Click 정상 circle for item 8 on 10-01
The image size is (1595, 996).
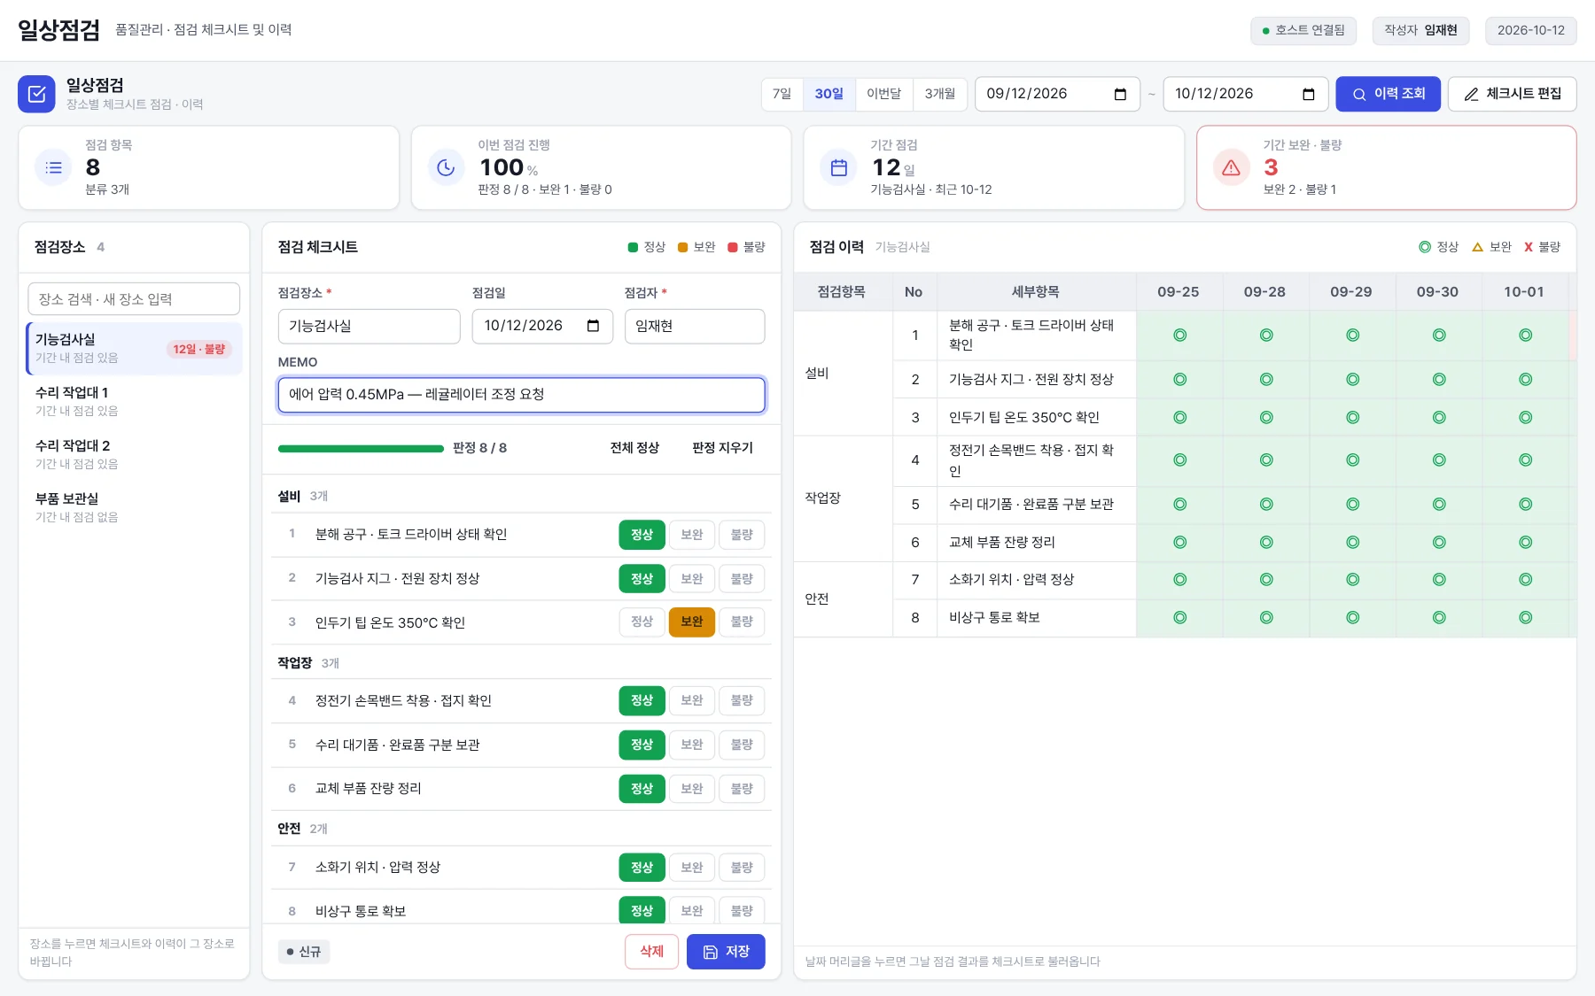pos(1525,618)
